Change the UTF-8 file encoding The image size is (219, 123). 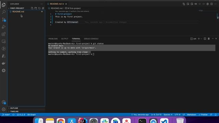(177, 115)
